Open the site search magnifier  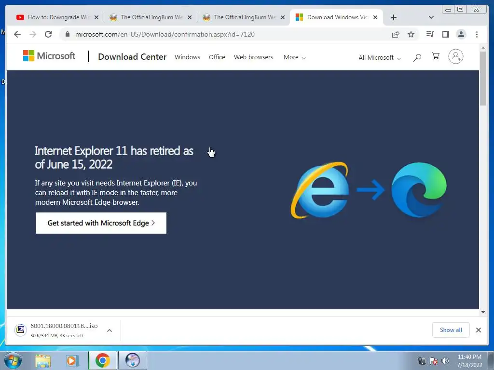coord(417,57)
